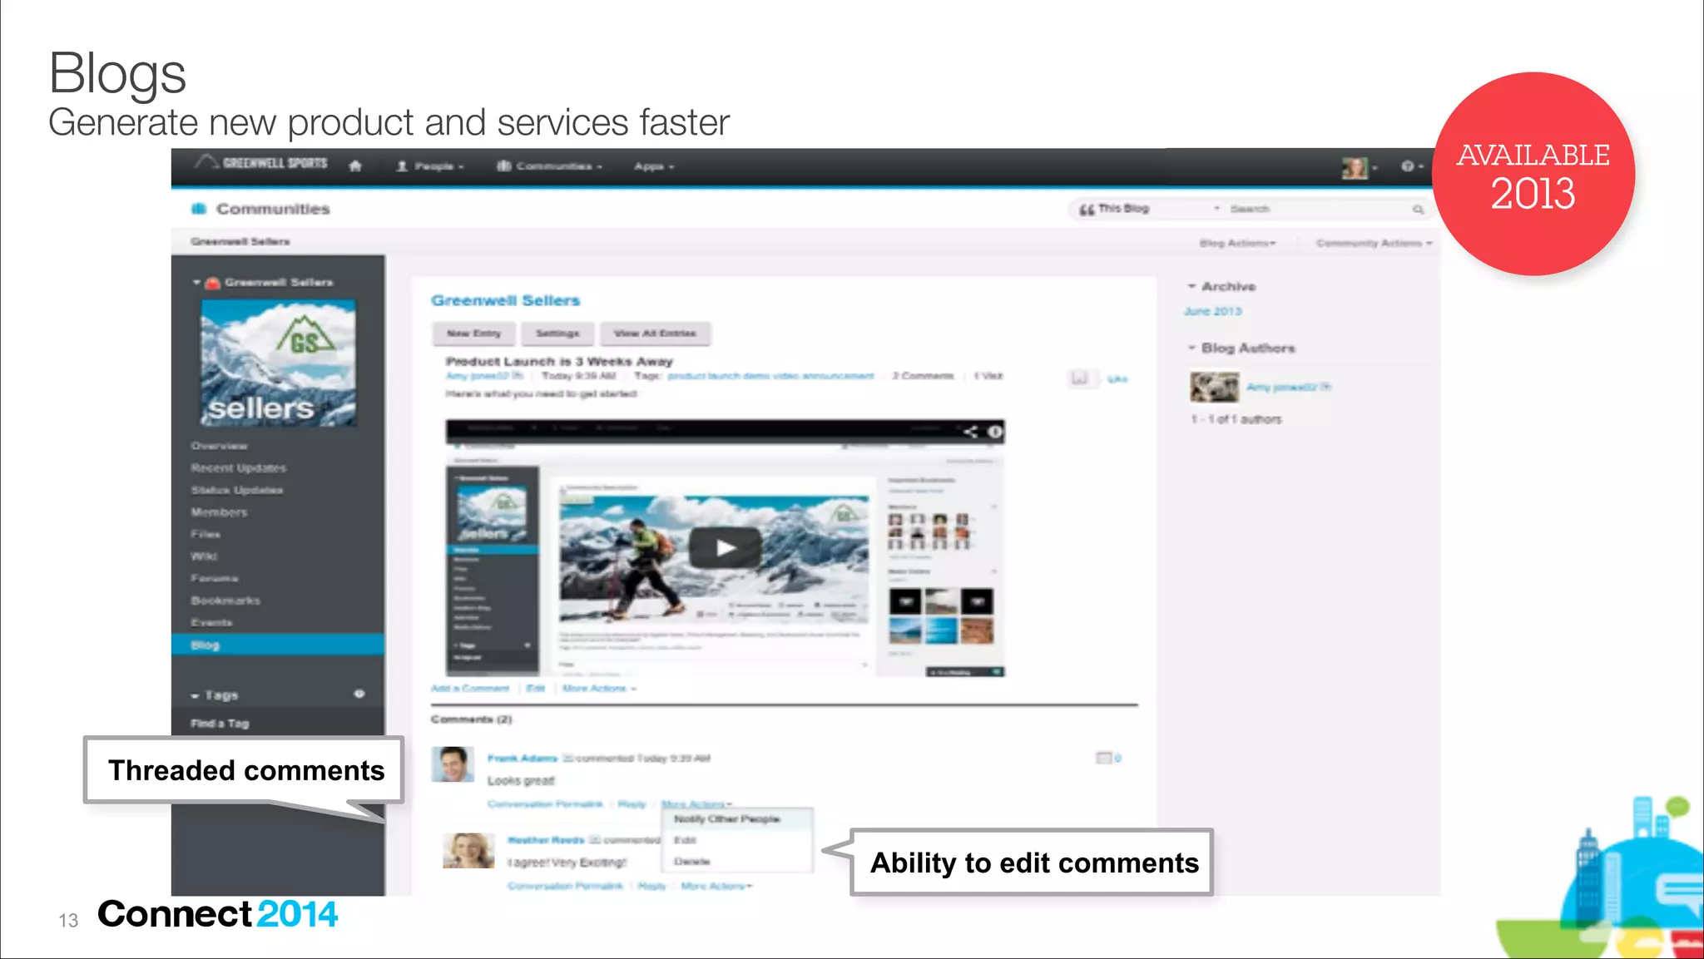Open the People menu

click(430, 166)
